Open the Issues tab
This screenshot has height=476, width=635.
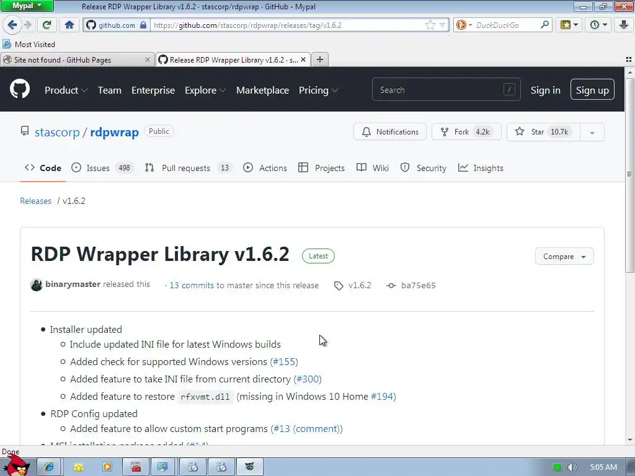[x=102, y=168]
